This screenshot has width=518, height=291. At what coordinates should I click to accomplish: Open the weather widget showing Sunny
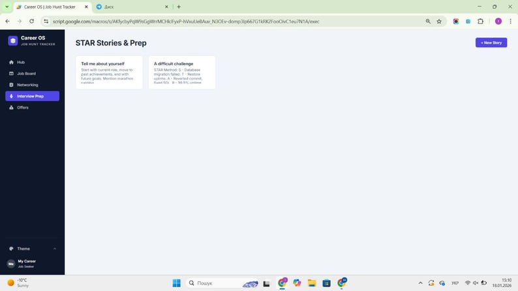pos(18,283)
